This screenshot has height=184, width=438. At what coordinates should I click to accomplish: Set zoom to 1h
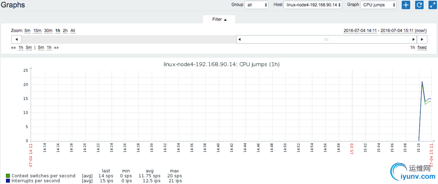click(x=58, y=31)
